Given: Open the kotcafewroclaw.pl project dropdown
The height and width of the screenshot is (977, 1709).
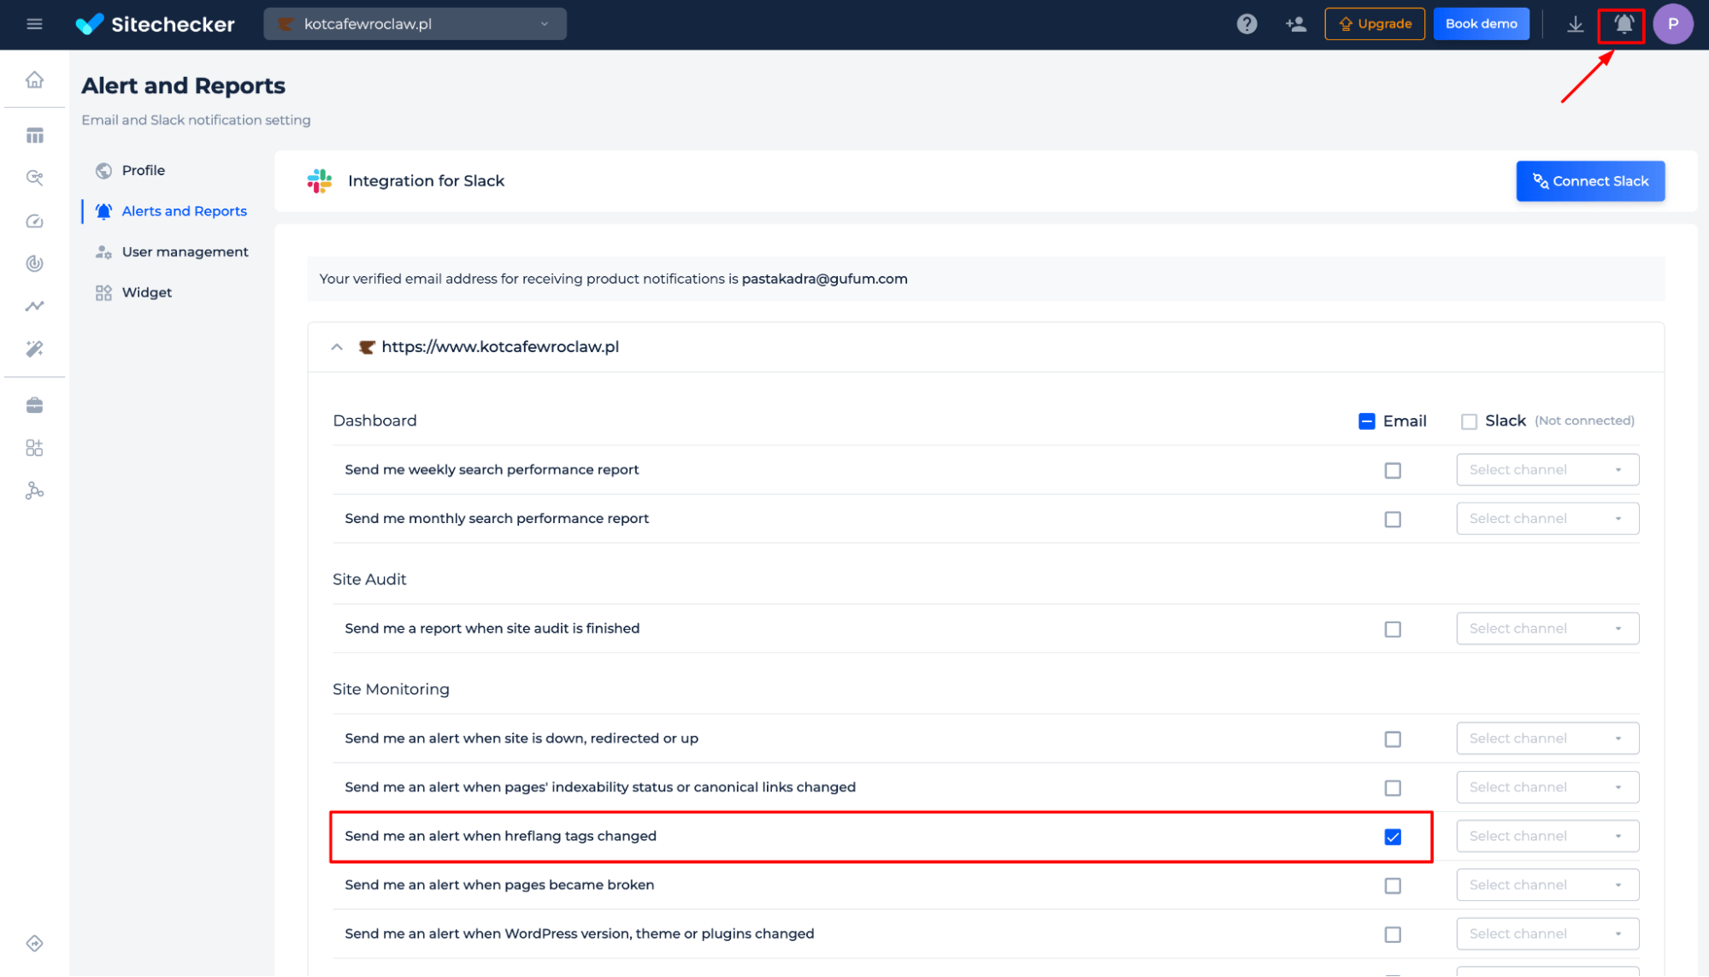Looking at the screenshot, I should pyautogui.click(x=415, y=24).
